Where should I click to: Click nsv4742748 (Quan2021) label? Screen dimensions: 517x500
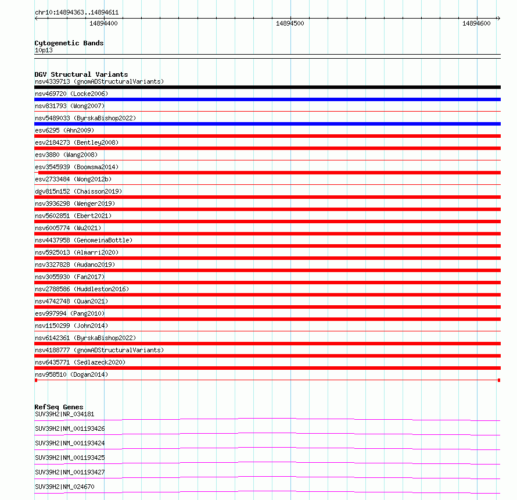(71, 301)
